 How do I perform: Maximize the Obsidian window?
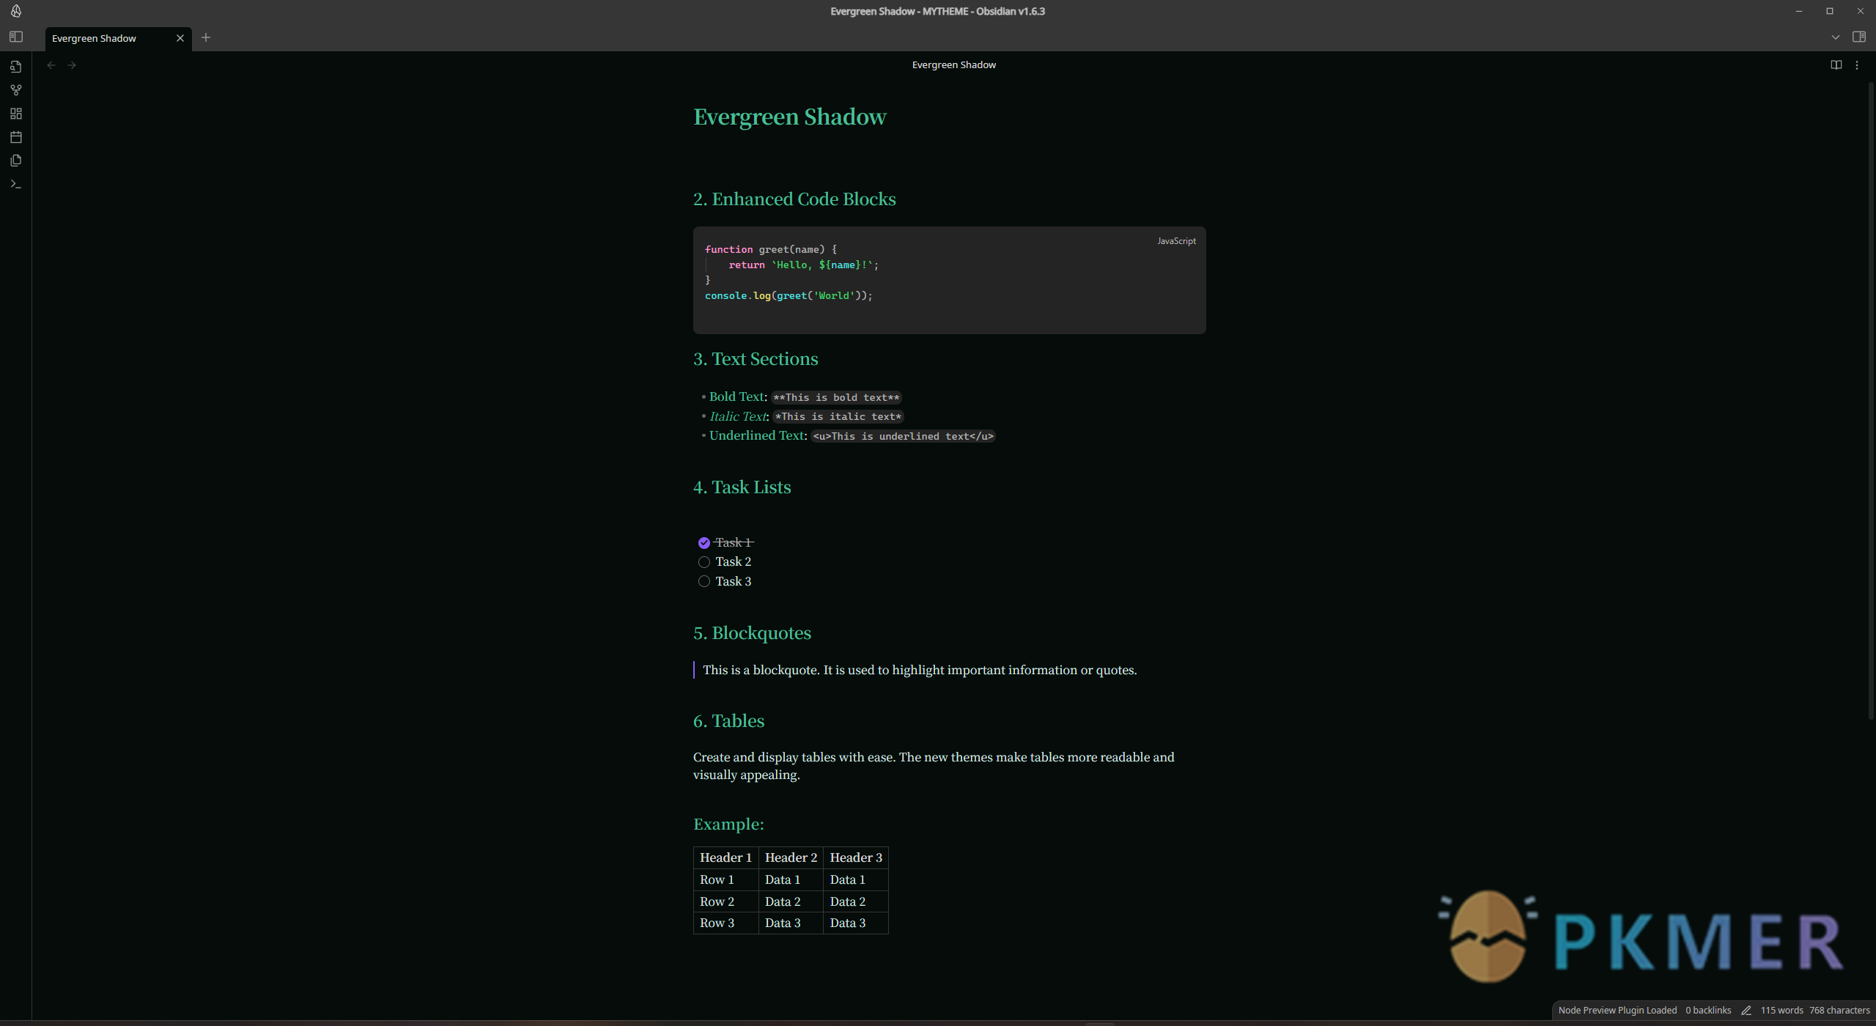pyautogui.click(x=1830, y=11)
